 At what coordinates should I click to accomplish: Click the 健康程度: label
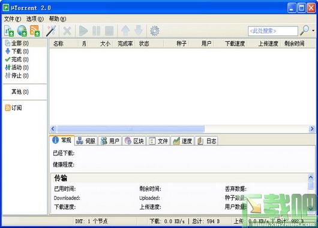coord(64,164)
